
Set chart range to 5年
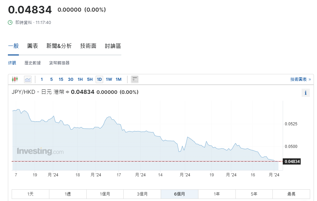tap(254, 194)
